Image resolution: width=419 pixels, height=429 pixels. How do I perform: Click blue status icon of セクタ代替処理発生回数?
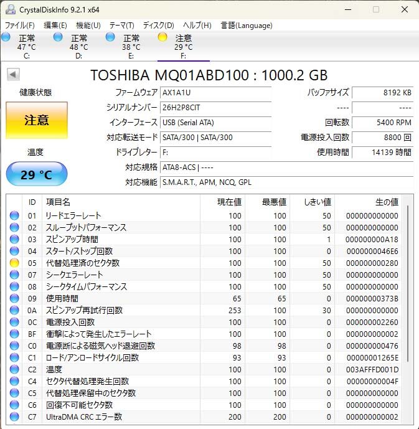tap(14, 381)
